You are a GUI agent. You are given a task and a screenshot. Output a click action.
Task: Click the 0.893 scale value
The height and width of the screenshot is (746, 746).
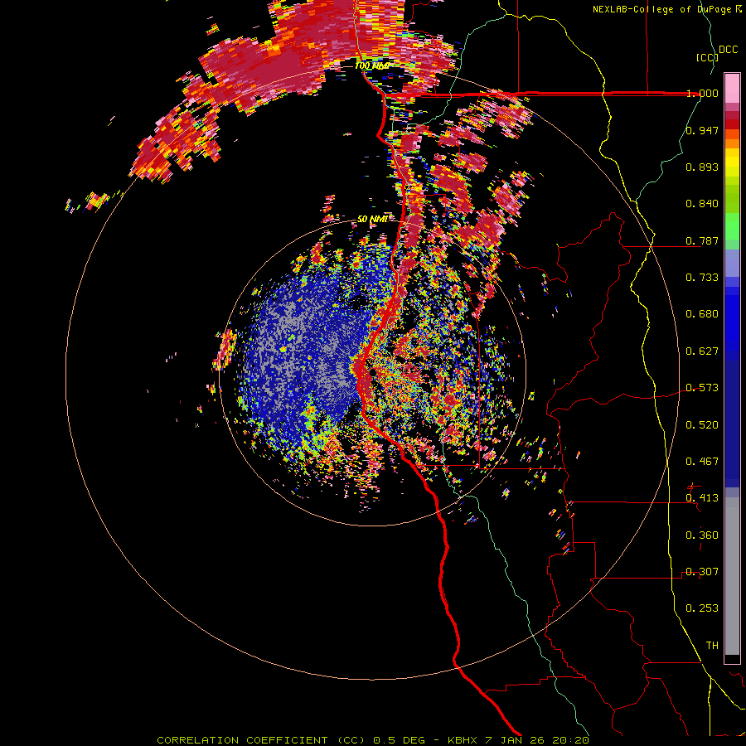point(702,167)
